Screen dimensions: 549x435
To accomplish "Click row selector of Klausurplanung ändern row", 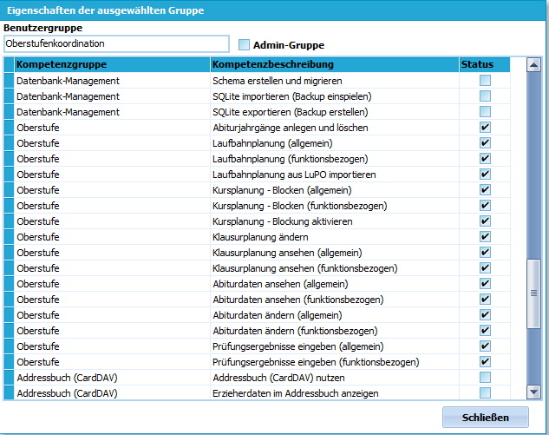I will coord(9,237).
